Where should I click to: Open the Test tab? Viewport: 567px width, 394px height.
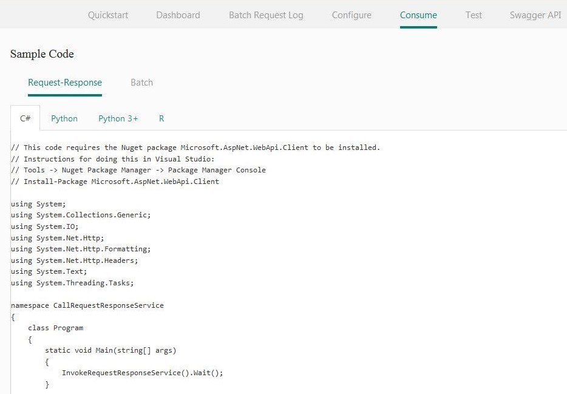474,15
